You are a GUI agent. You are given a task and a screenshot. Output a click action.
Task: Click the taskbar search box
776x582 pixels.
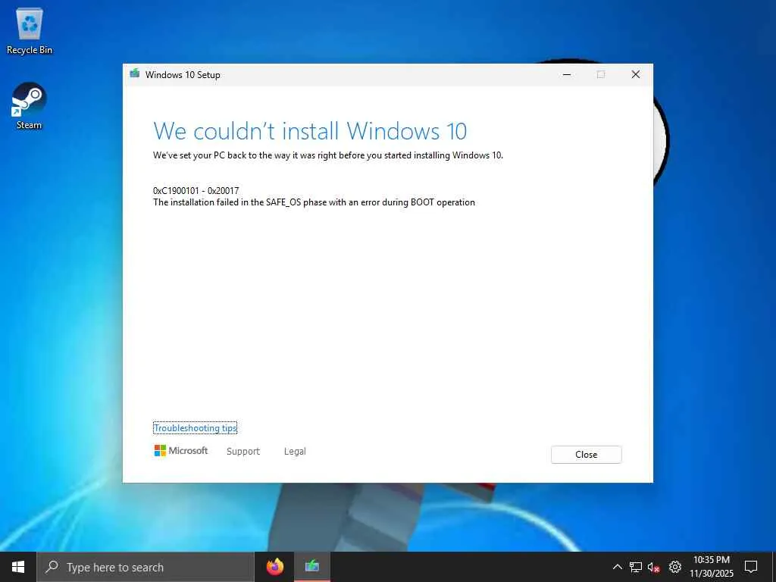click(x=145, y=567)
